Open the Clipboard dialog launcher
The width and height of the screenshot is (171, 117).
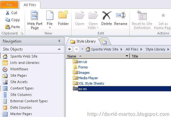22,34
